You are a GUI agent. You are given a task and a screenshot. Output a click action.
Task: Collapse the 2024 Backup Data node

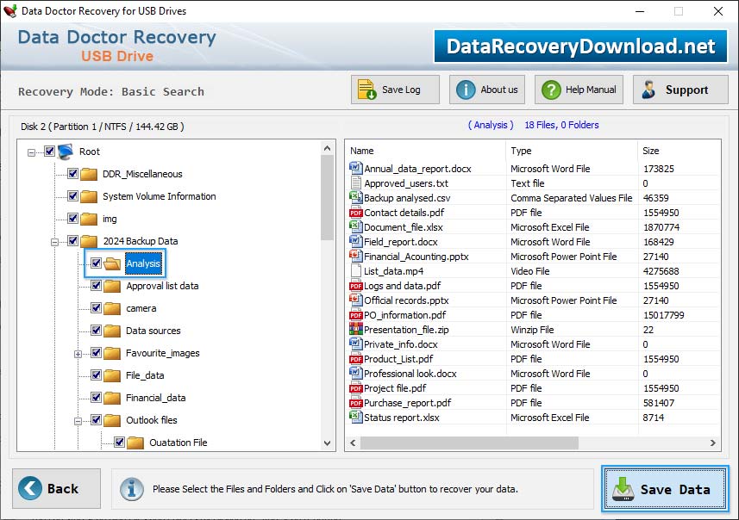point(54,242)
